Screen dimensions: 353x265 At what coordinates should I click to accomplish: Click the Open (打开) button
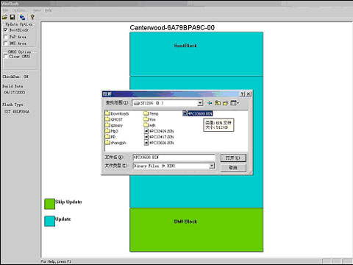tap(233, 158)
